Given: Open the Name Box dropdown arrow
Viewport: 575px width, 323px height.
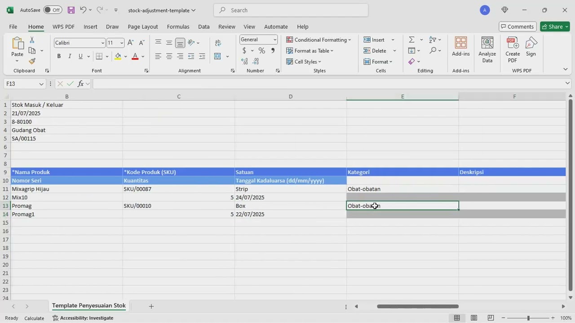Looking at the screenshot, I should pos(41,84).
